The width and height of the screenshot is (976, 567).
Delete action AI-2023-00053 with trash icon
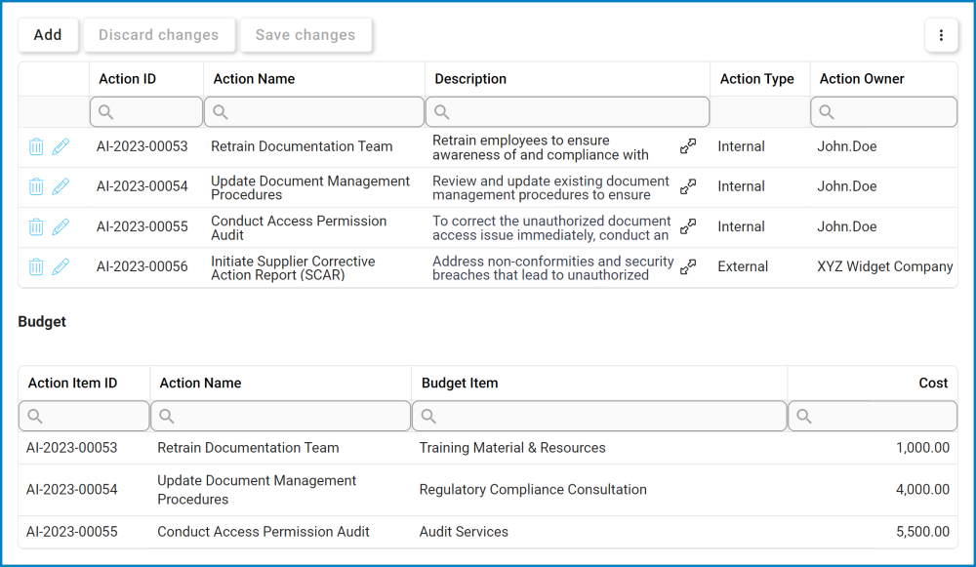pyautogui.click(x=36, y=146)
